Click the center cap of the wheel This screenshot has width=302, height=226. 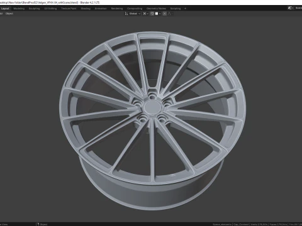tap(152, 107)
